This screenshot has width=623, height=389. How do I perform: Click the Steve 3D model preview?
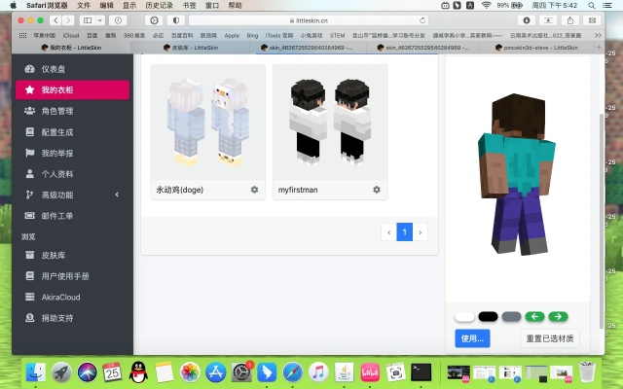coord(517,175)
